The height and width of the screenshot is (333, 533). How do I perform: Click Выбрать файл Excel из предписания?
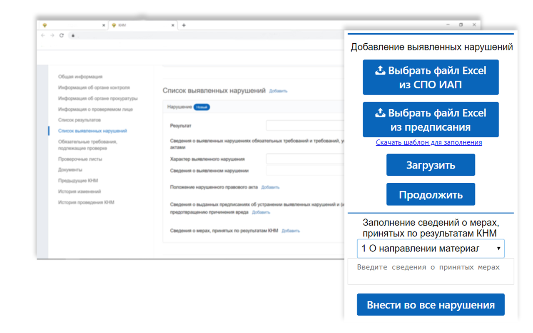(431, 119)
